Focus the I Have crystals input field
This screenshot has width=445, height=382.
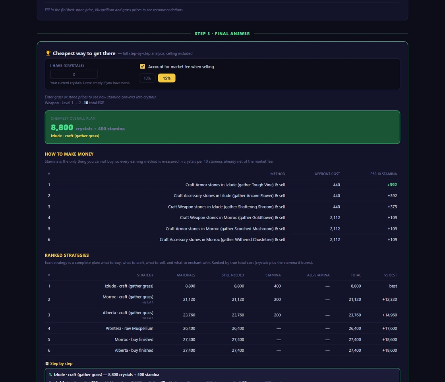point(74,74)
